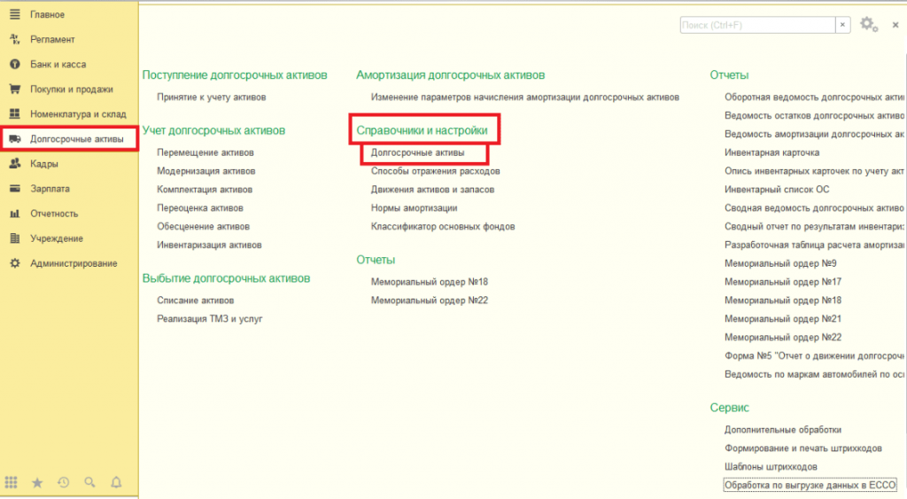
Task: Open the history clock icon
Action: coord(63,483)
